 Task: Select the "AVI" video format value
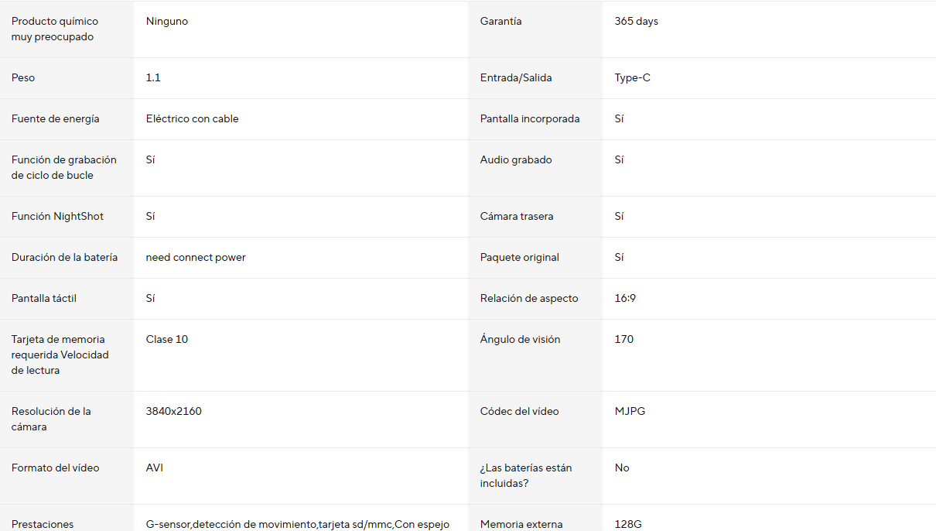click(154, 468)
